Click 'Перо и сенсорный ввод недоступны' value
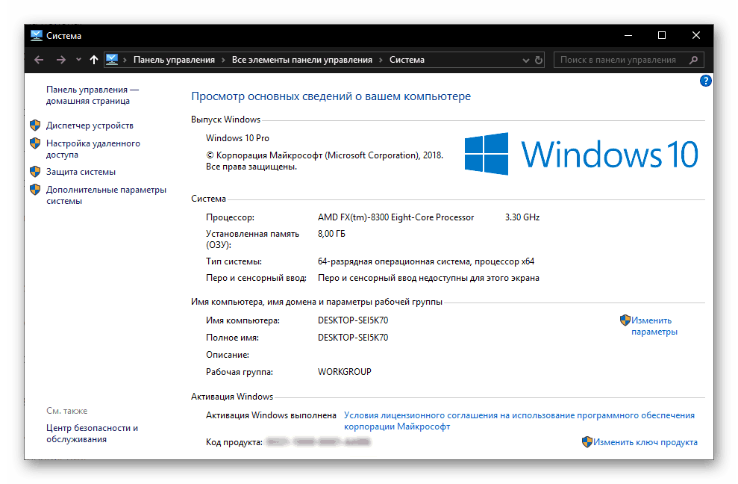Screen dimensions: 738x484 [428, 278]
